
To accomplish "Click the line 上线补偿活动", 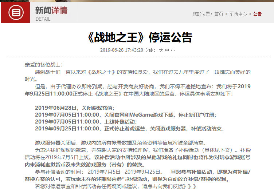I will (x=86, y=122).
